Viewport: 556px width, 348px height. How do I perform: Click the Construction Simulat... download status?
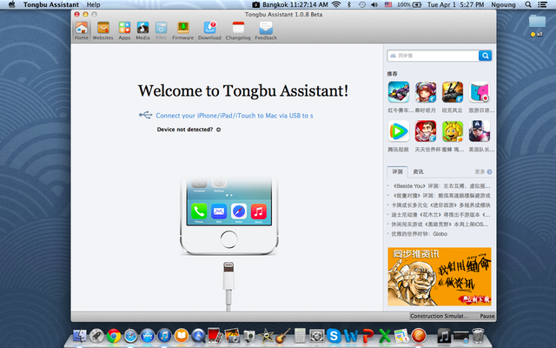pos(440,316)
